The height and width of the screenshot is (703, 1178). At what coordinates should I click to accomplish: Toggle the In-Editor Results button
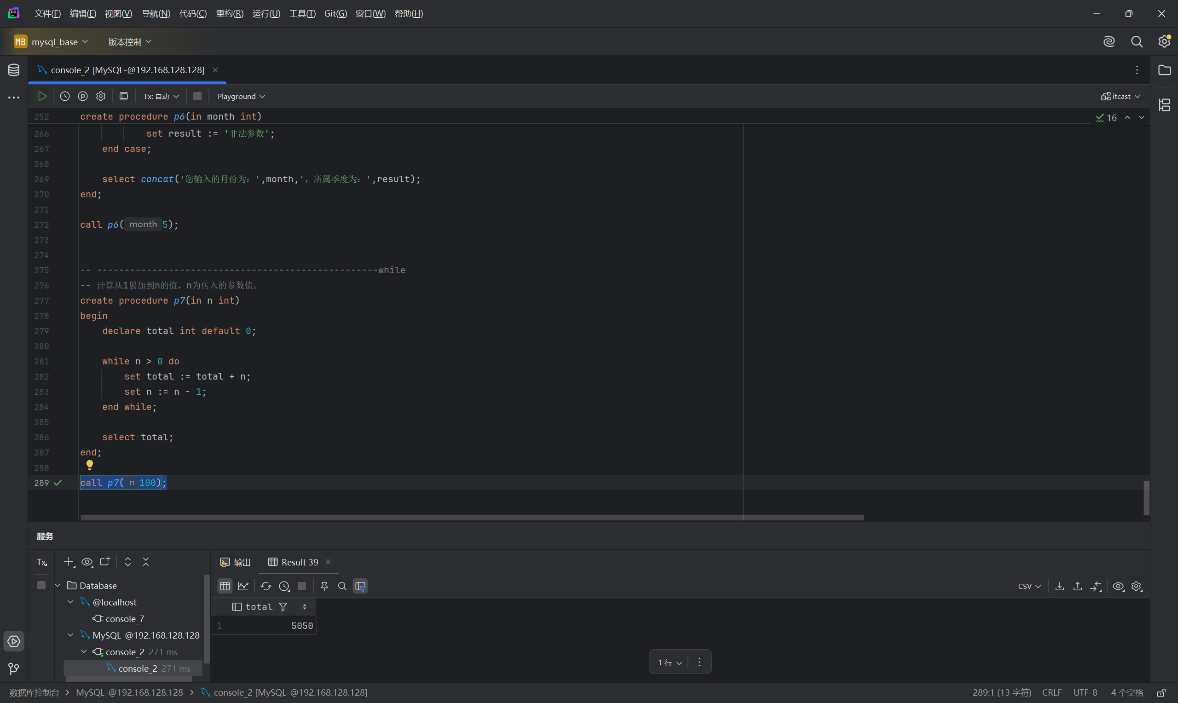coord(124,96)
